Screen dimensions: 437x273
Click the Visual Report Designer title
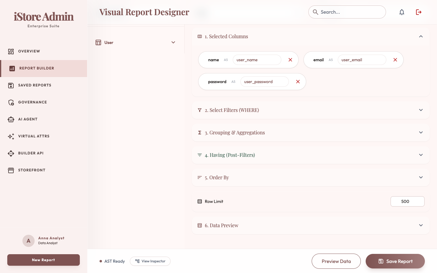(x=144, y=12)
